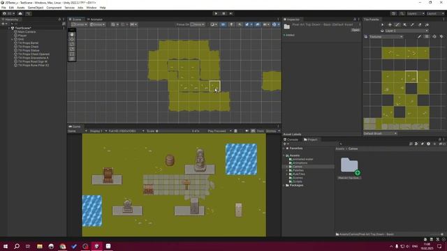Click the Project panel add (+) button
The image size is (447, 251).
(x=285, y=144)
